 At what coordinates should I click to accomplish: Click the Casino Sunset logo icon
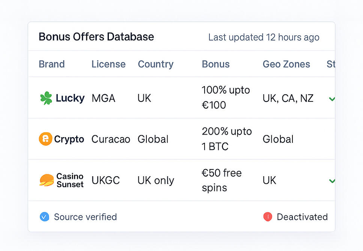47,180
